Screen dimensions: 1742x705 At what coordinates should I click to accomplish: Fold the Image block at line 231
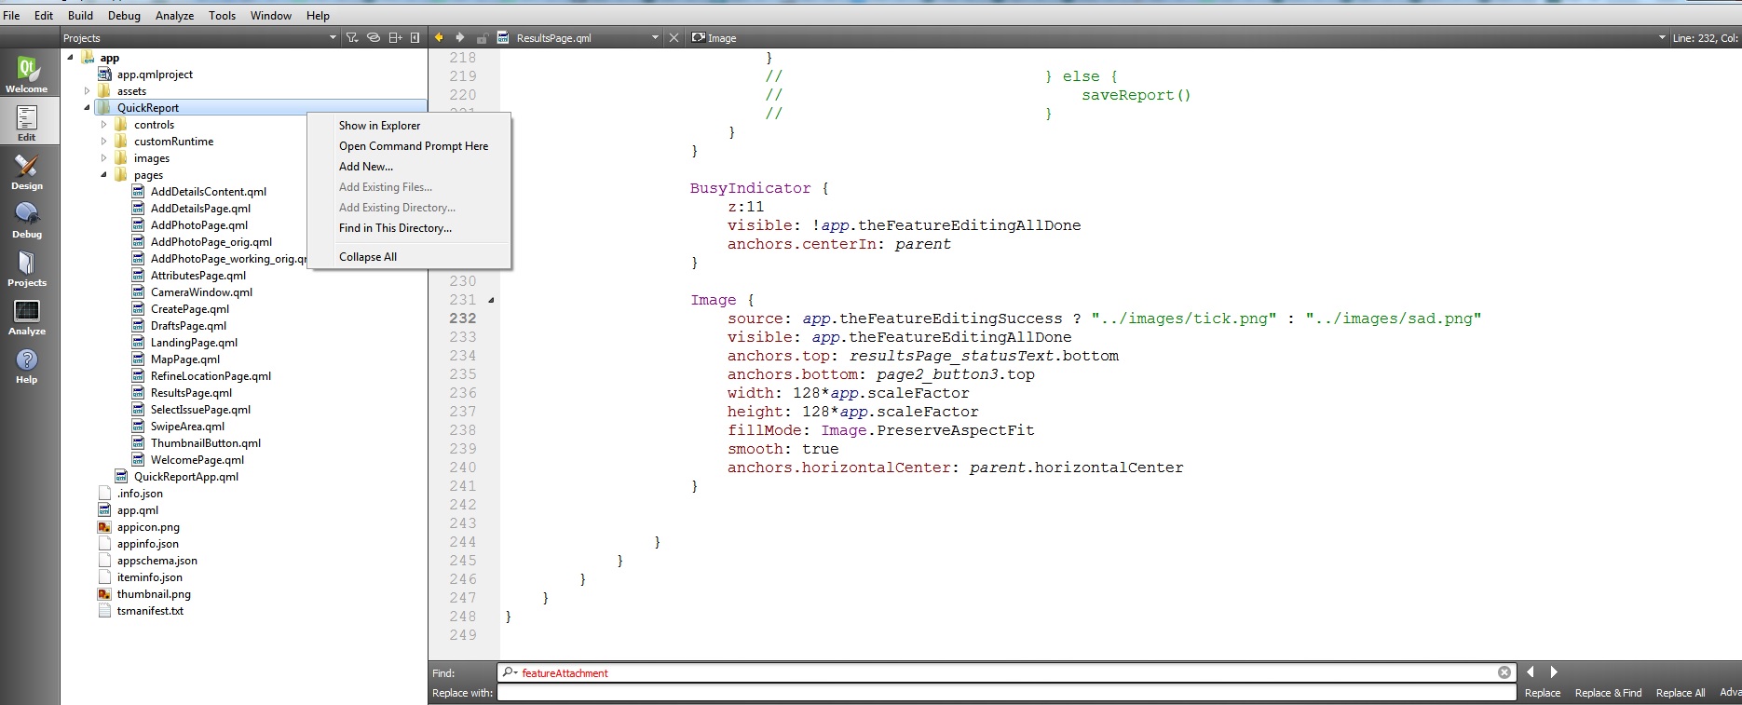click(491, 300)
